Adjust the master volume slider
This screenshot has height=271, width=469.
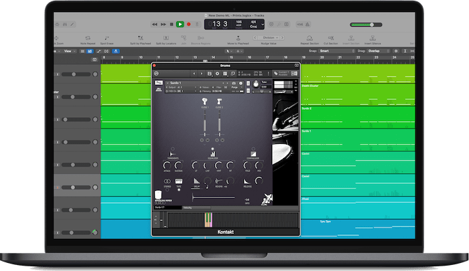click(x=366, y=25)
